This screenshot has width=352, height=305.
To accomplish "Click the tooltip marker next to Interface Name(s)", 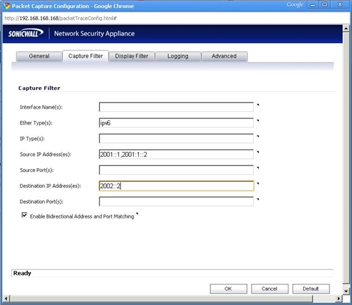I will 258,105.
